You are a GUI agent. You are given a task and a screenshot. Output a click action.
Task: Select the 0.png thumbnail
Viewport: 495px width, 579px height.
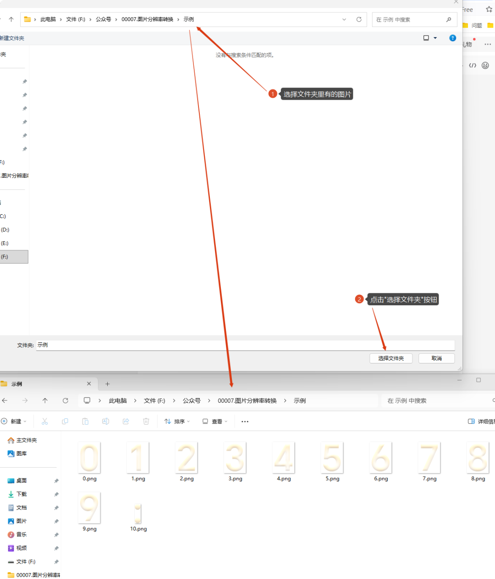[x=89, y=458]
